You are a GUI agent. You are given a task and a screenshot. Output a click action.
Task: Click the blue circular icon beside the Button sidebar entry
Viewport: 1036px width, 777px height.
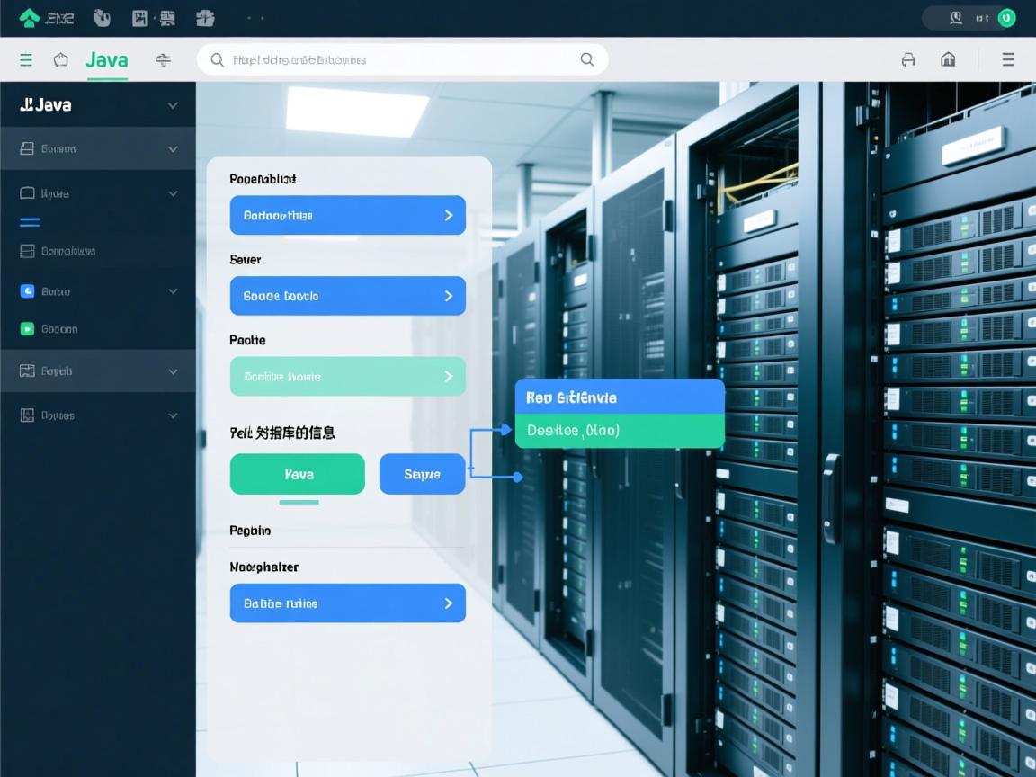point(26,290)
